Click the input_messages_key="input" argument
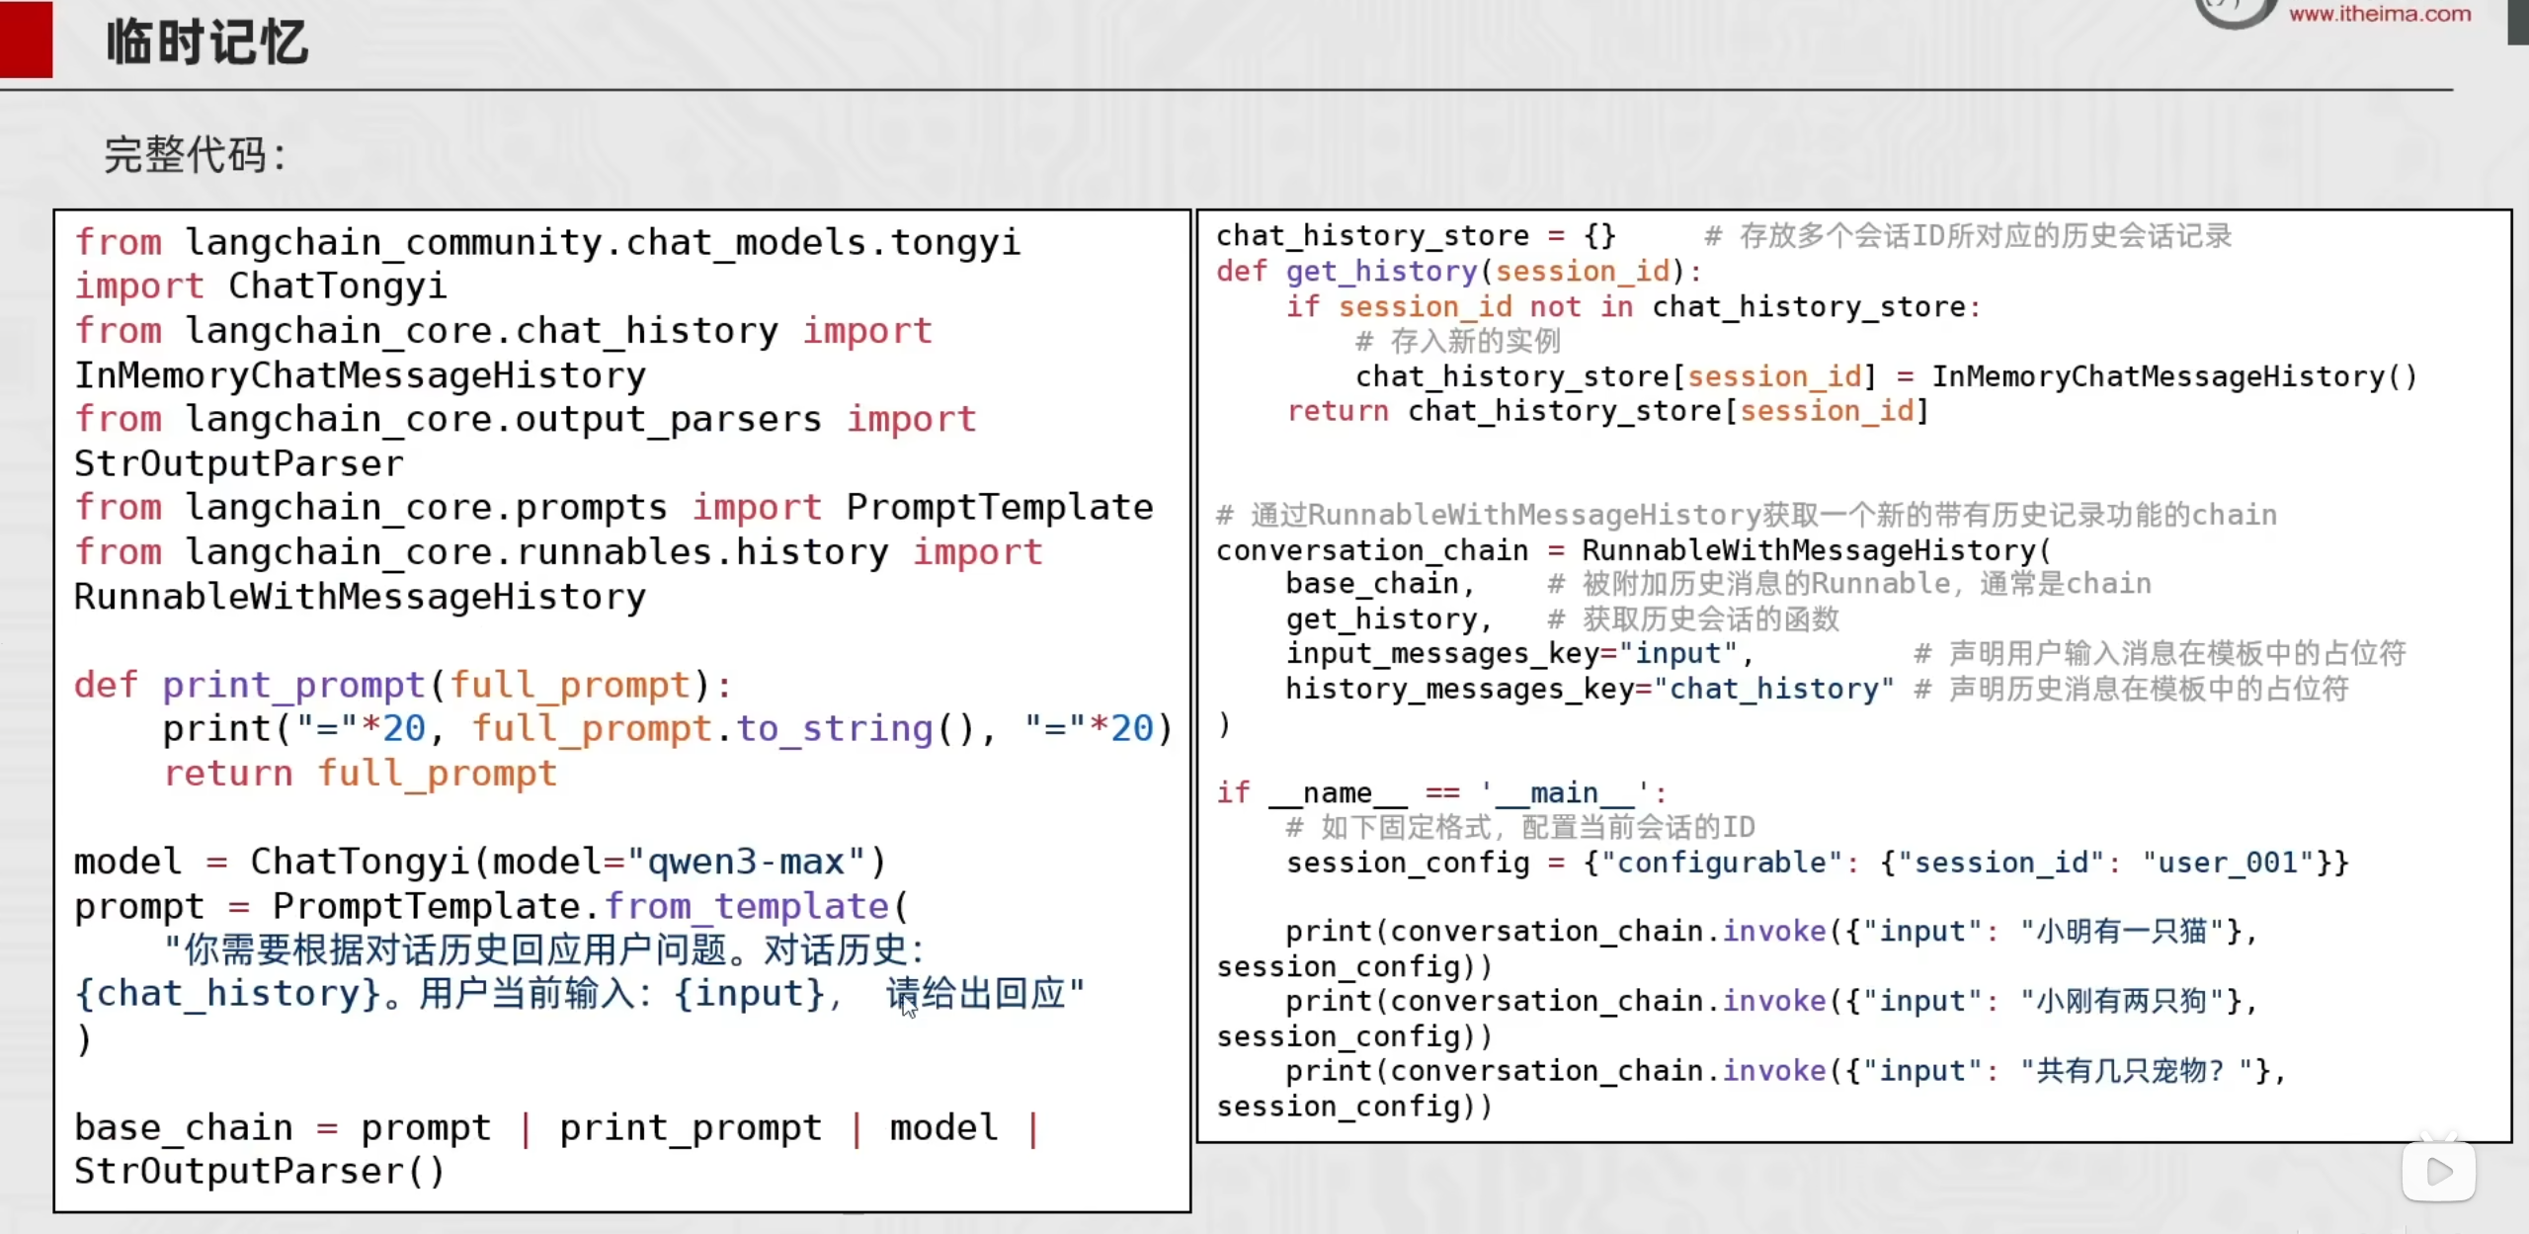This screenshot has height=1234, width=2529. 1520,654
